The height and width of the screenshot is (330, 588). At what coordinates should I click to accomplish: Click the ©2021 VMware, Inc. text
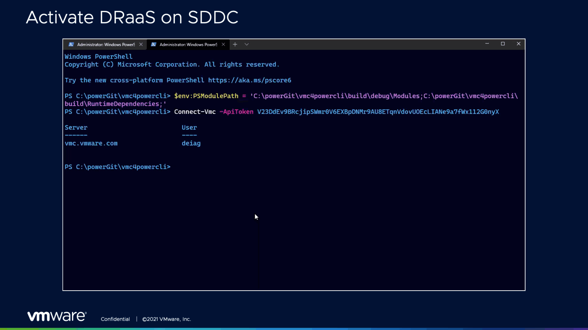(167, 319)
